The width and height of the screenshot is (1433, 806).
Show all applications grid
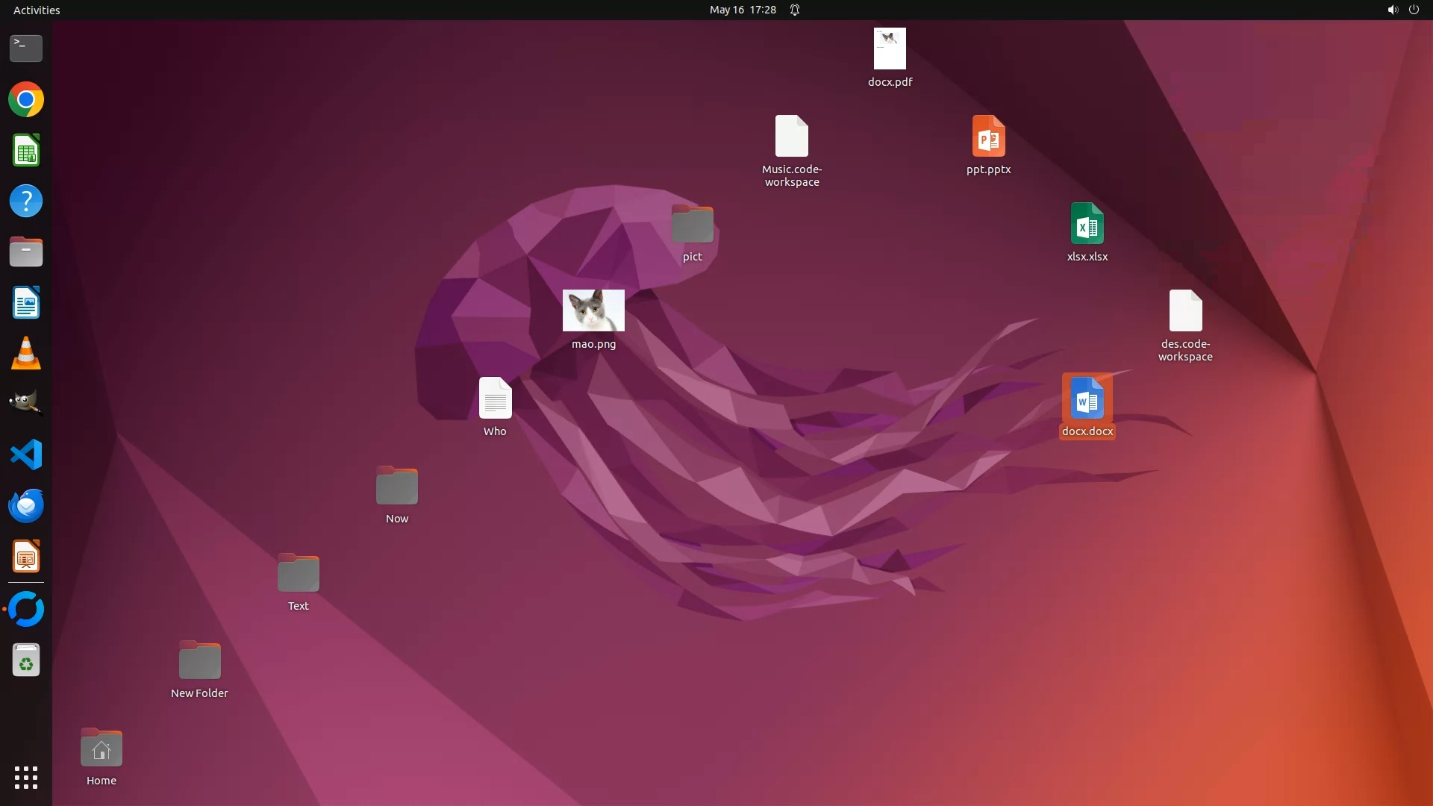(26, 778)
